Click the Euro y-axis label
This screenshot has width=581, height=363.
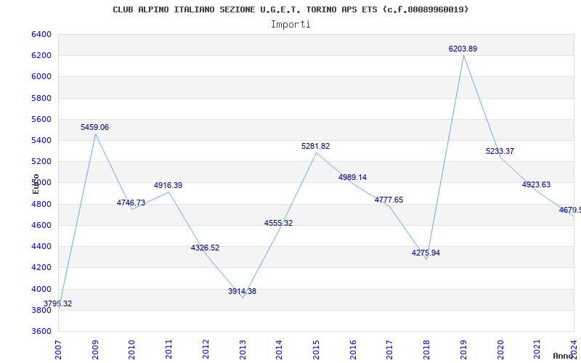click(x=36, y=184)
